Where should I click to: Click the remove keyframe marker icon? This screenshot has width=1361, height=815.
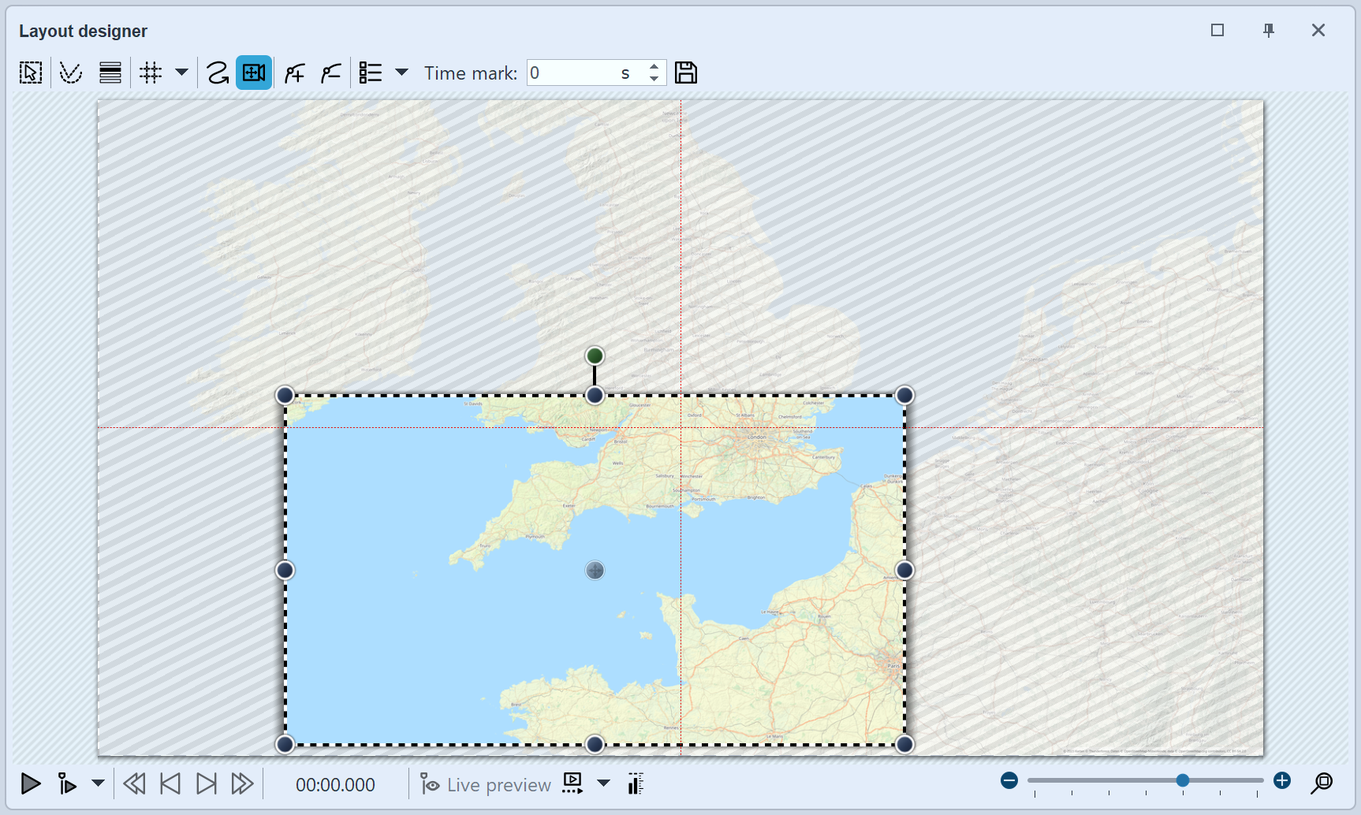point(330,72)
